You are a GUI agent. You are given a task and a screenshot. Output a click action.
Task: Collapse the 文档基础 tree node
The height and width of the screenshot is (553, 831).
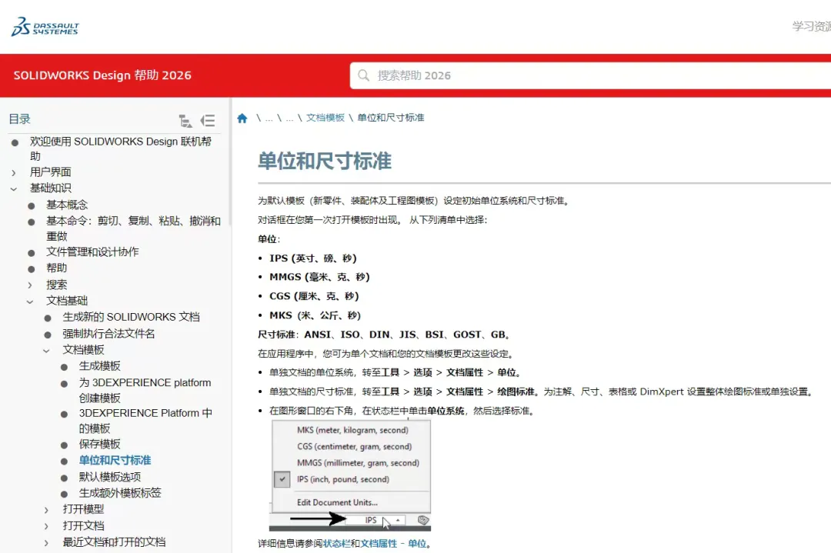(x=30, y=301)
